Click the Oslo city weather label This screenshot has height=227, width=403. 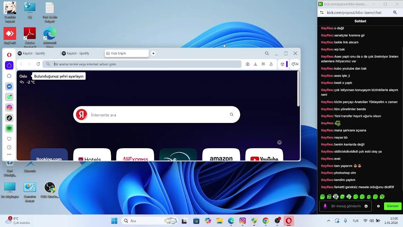(x=23, y=76)
